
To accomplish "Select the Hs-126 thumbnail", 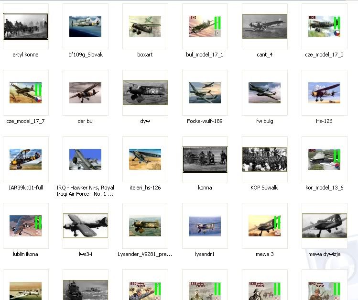I will click(324, 93).
